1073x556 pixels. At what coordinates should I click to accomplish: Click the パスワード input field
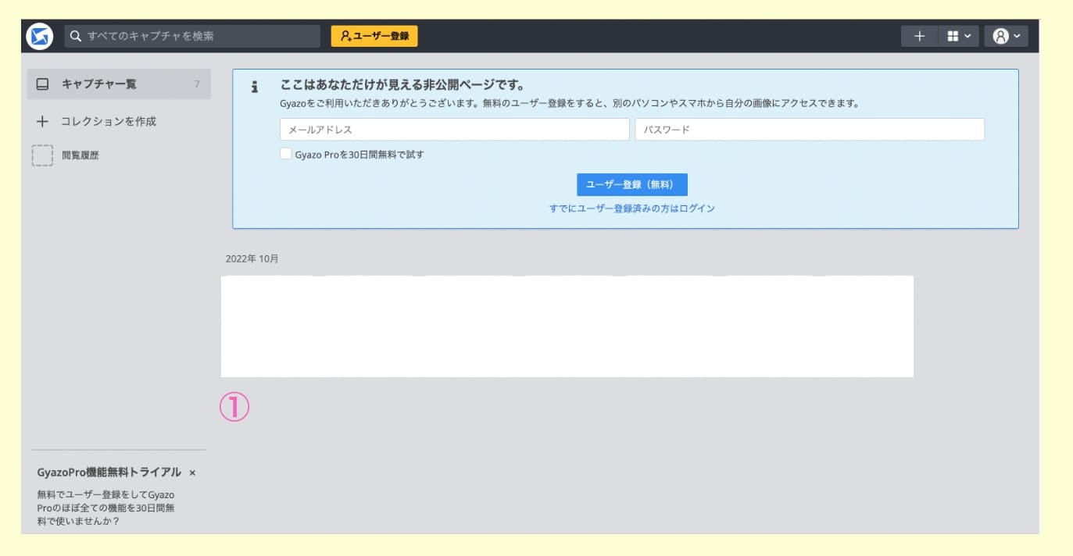pyautogui.click(x=810, y=130)
